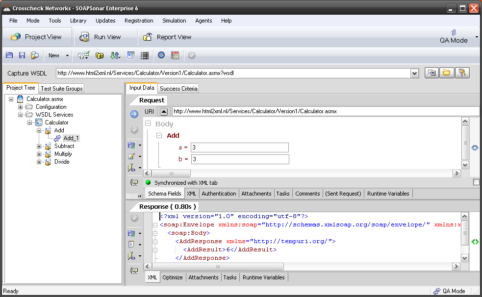Open the request Runtime Variables tab

[x=388, y=194]
